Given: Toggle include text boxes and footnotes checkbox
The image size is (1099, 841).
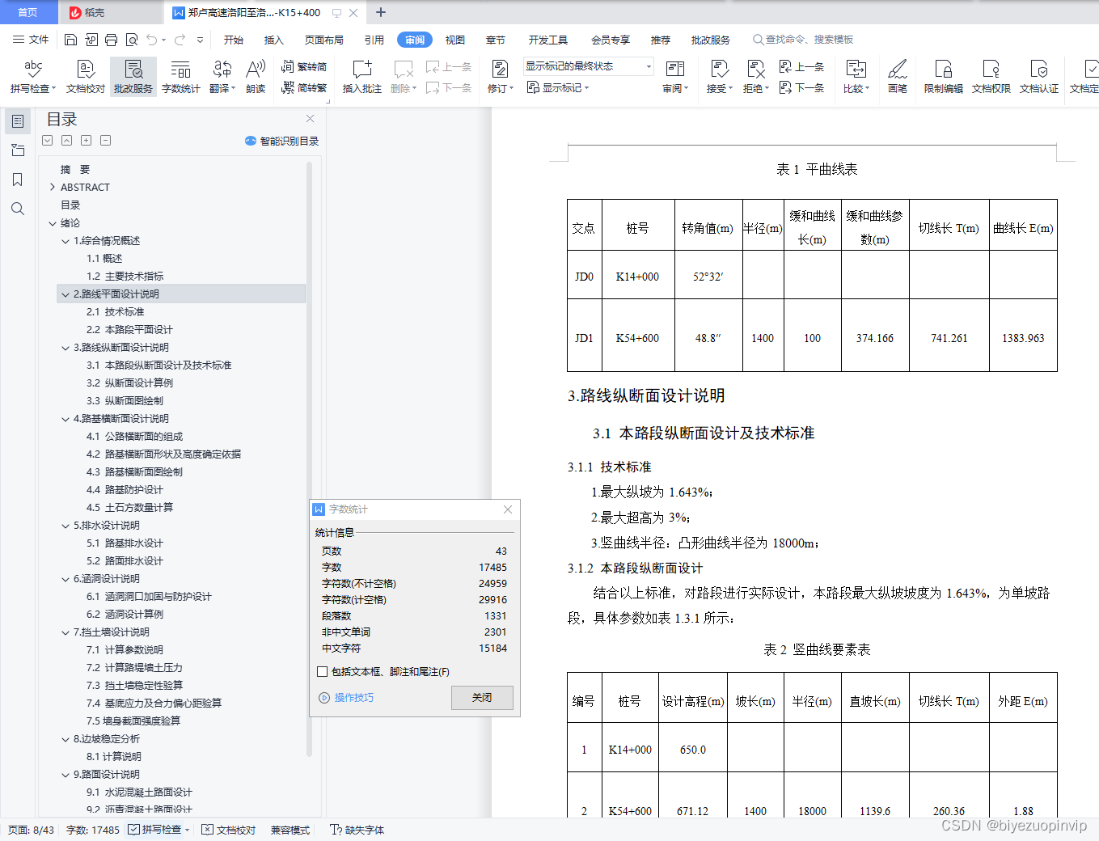Looking at the screenshot, I should [323, 672].
